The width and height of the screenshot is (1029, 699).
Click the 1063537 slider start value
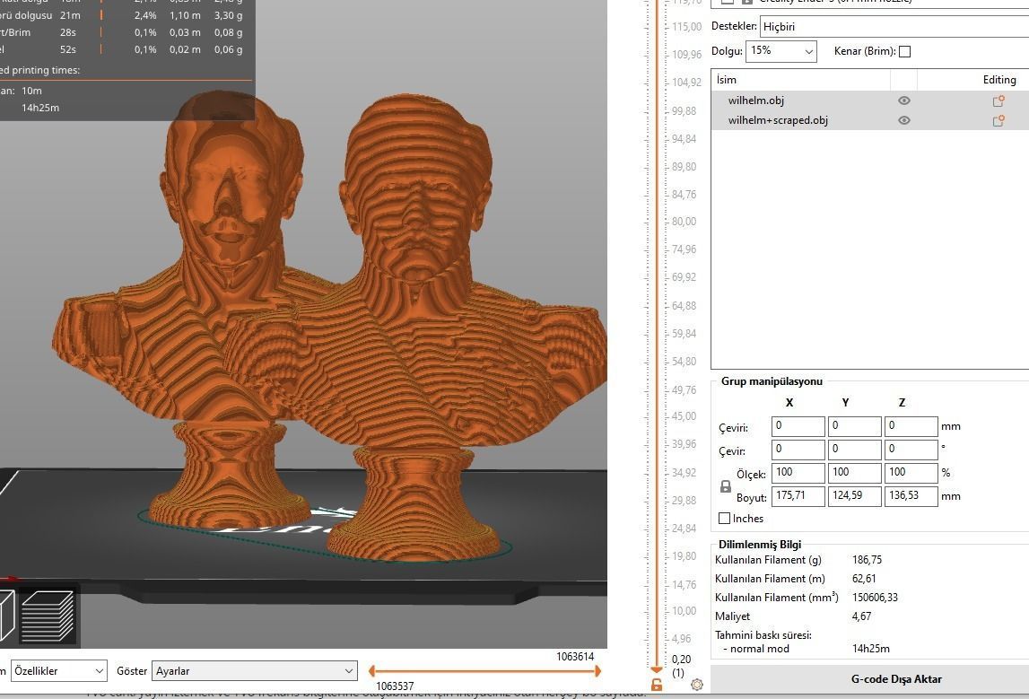coord(395,686)
